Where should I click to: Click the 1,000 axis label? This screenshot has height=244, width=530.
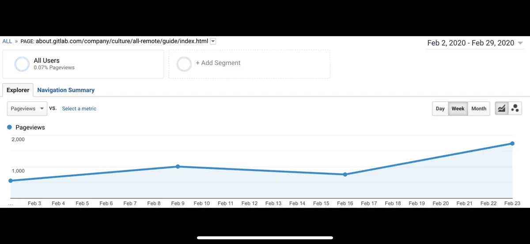coord(18,171)
